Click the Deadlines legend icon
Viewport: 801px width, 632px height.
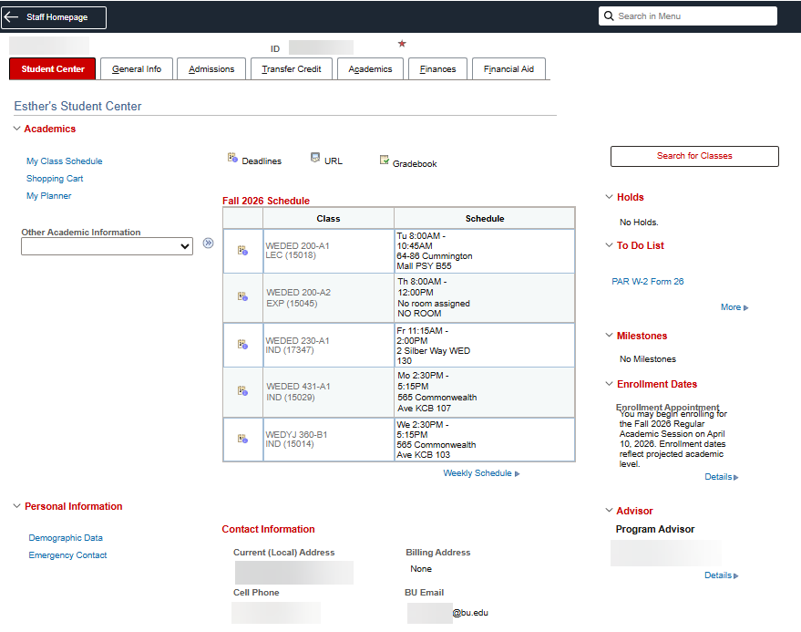(x=232, y=158)
